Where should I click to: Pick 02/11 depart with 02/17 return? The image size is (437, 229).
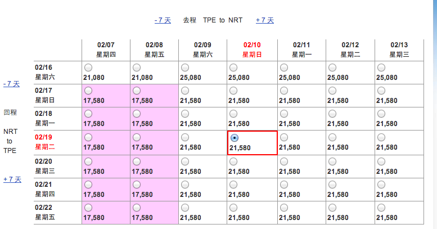(x=284, y=91)
